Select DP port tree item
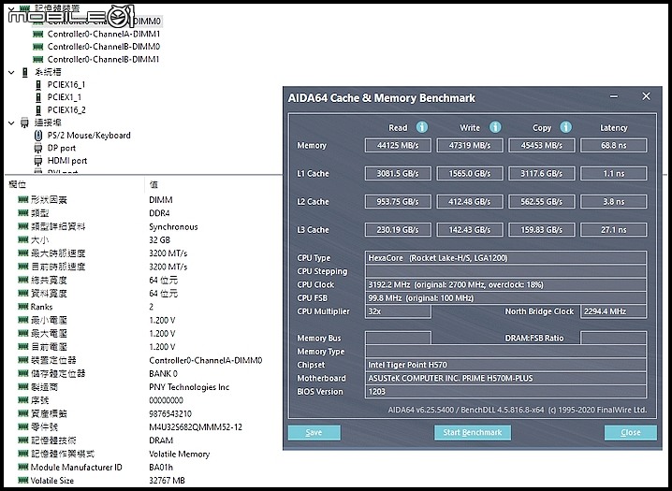This screenshot has width=672, height=491. pyautogui.click(x=61, y=148)
